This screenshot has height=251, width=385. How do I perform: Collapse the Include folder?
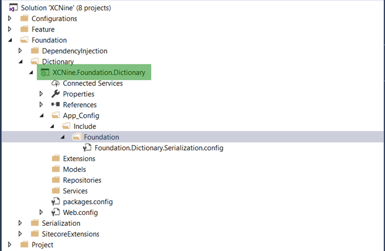[52, 127]
